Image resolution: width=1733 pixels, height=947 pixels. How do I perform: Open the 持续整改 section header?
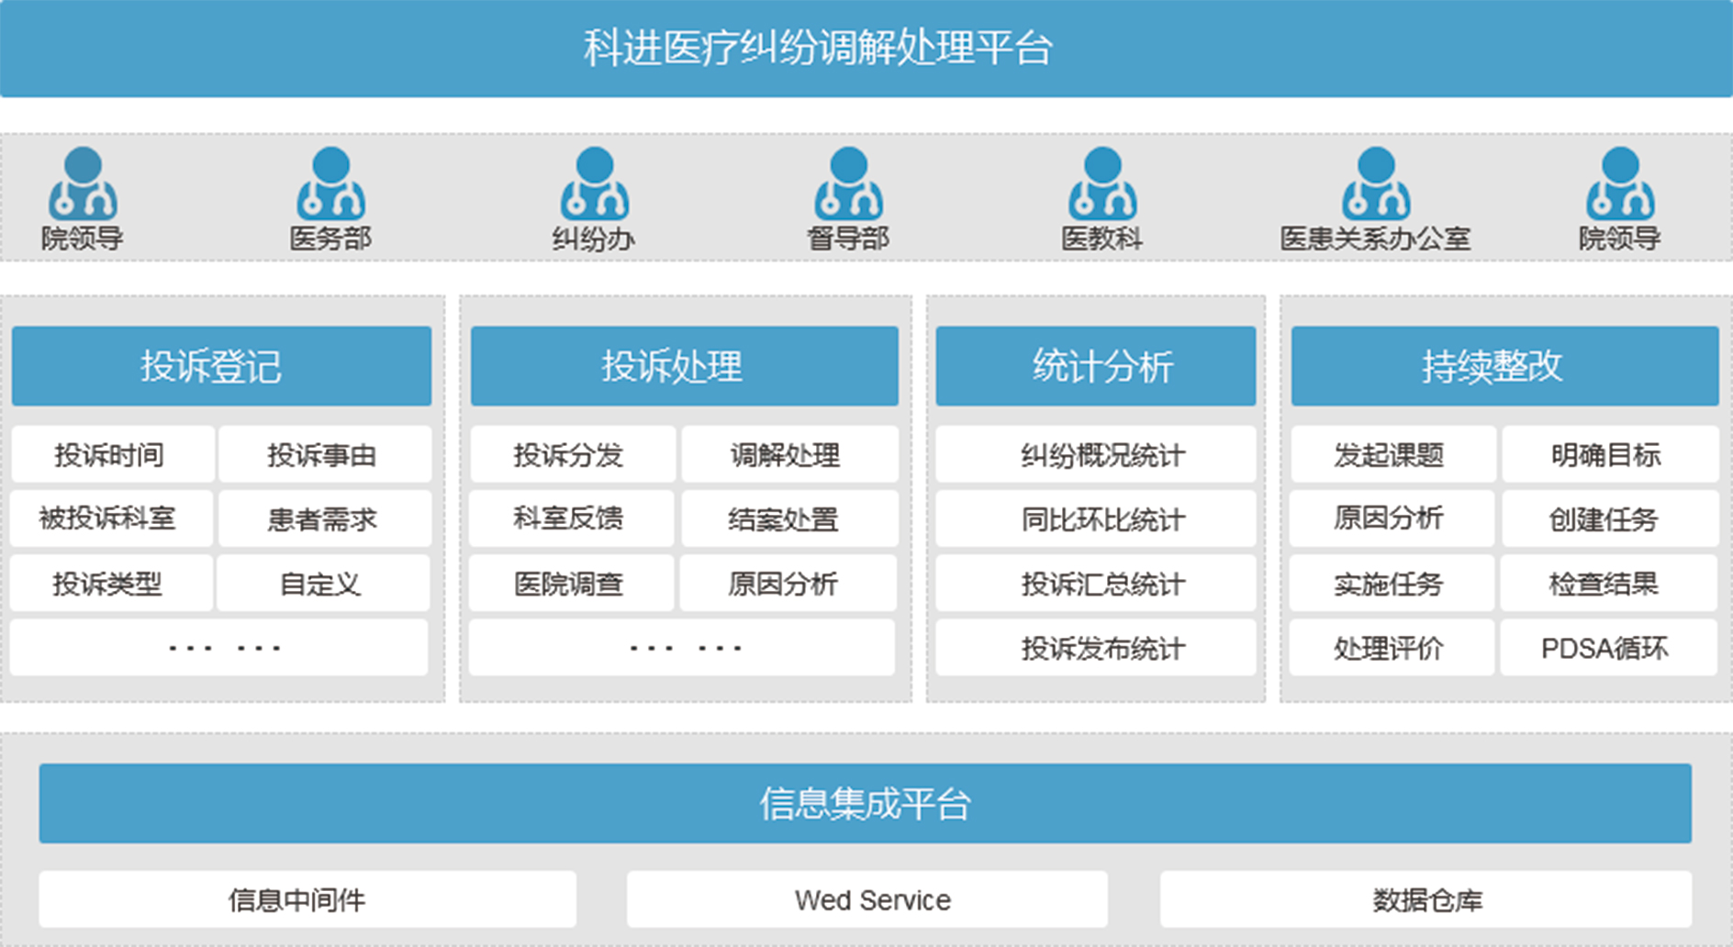click(x=1504, y=366)
